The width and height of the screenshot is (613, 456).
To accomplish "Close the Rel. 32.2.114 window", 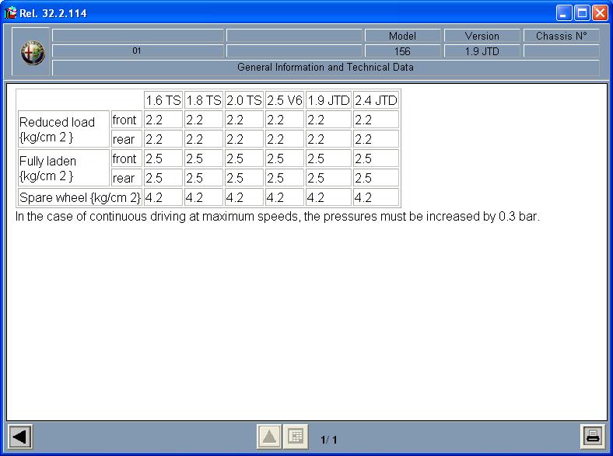I will click(600, 12).
